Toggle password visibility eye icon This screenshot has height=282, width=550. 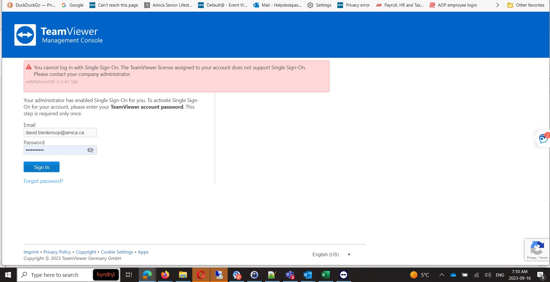pyautogui.click(x=90, y=150)
